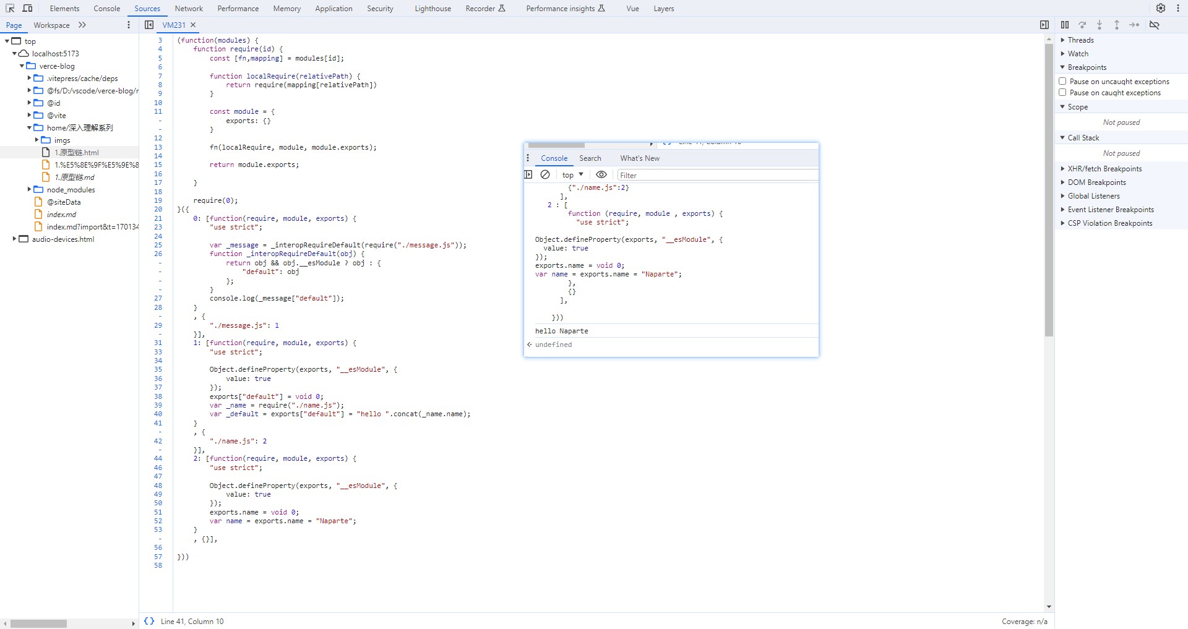Pretty print the file using braces icon
1188x629 pixels.
pos(149,621)
